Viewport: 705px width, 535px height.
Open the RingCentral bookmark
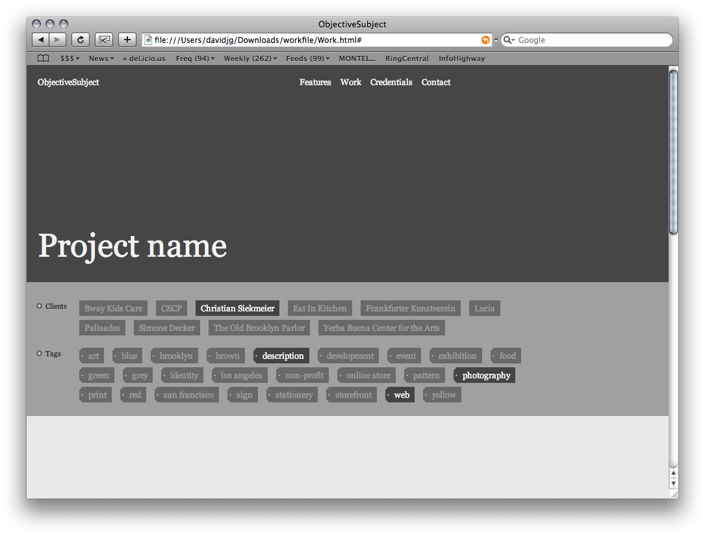pos(407,59)
